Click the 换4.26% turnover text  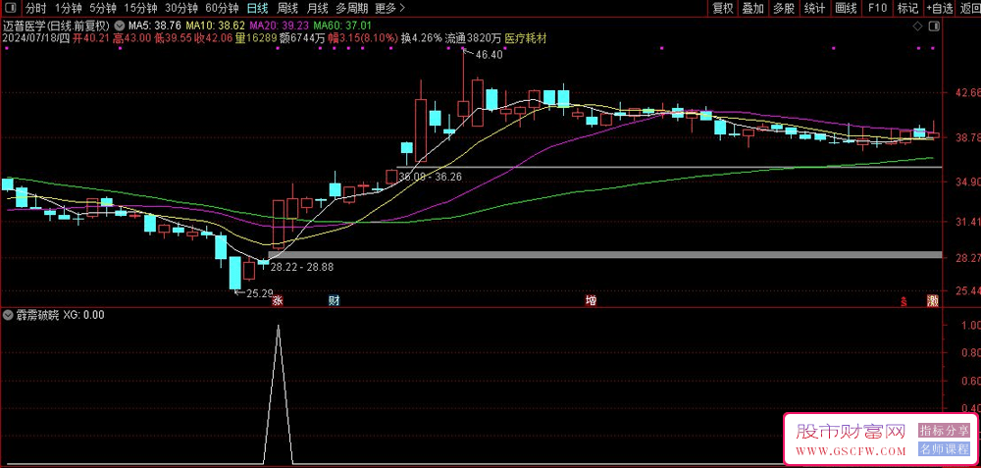click(422, 38)
